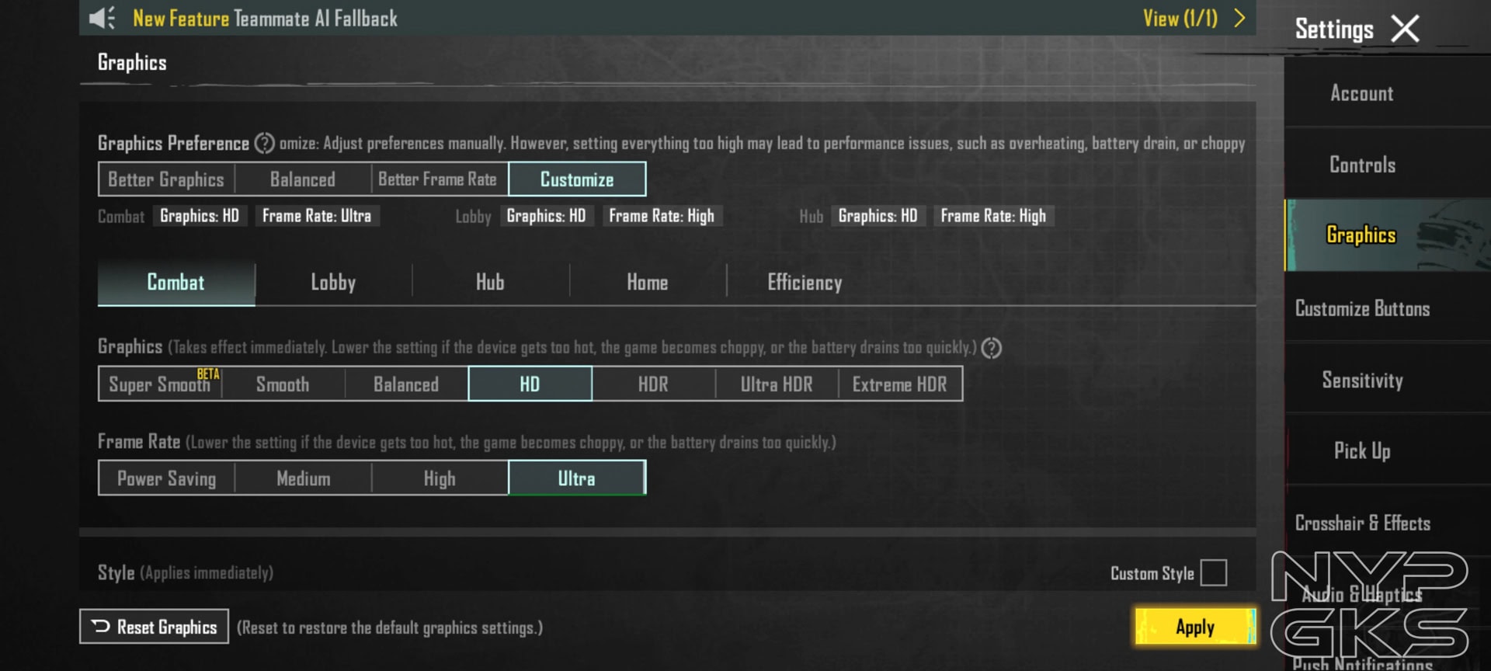
Task: Expand announcements with the View arrow
Action: (x=1239, y=18)
